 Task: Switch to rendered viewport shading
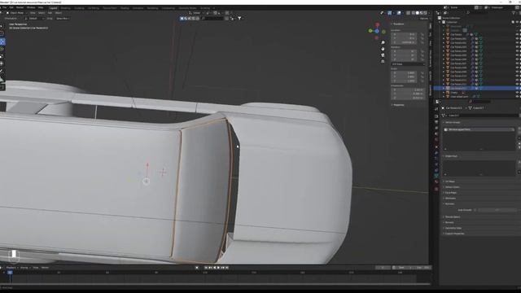[425, 13]
